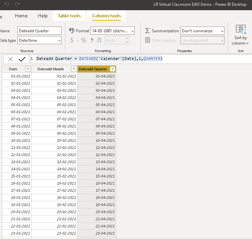Click Dateadd Quarter cell 17-04-2021

click(x=97, y=190)
